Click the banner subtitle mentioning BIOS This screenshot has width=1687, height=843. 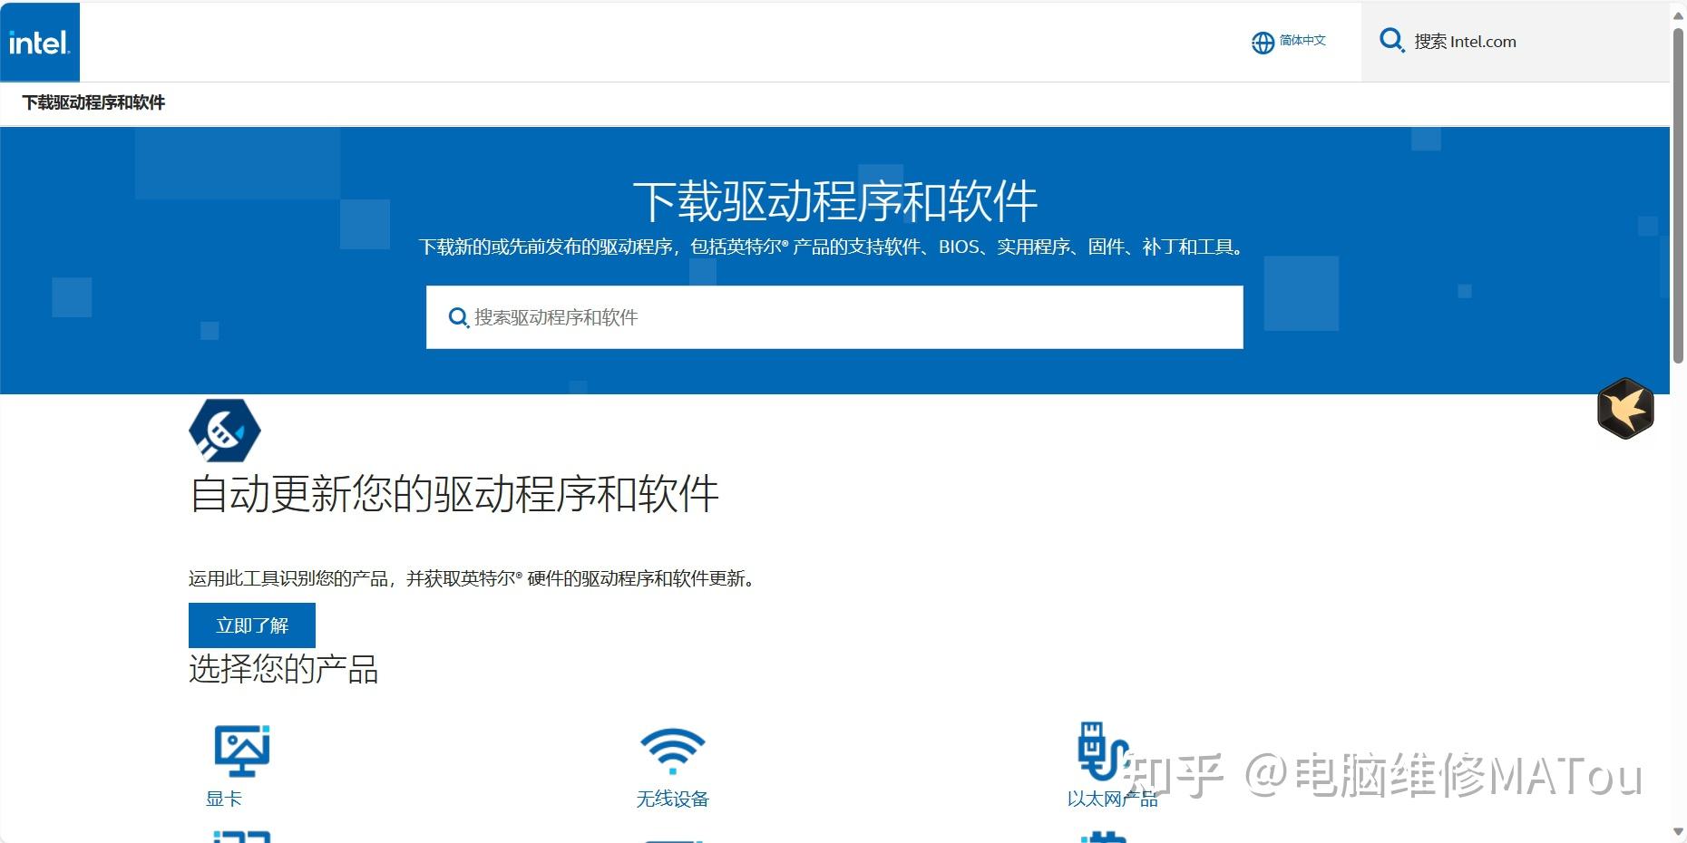[833, 247]
